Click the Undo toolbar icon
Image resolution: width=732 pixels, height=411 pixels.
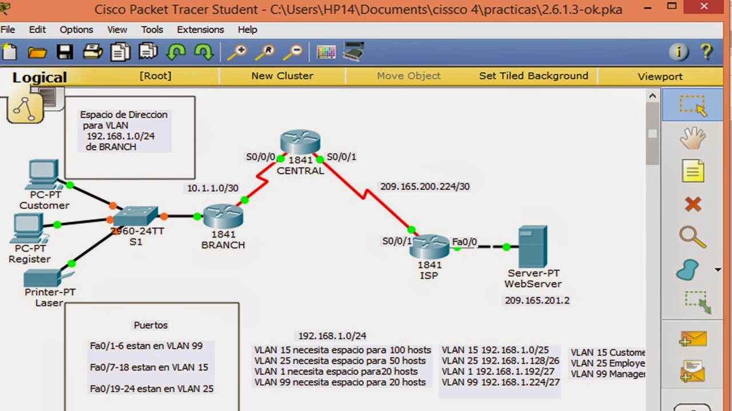click(177, 51)
